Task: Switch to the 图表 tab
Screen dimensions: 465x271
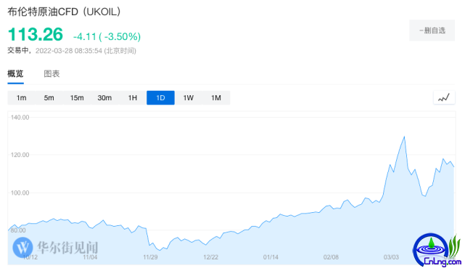Action: [x=52, y=73]
